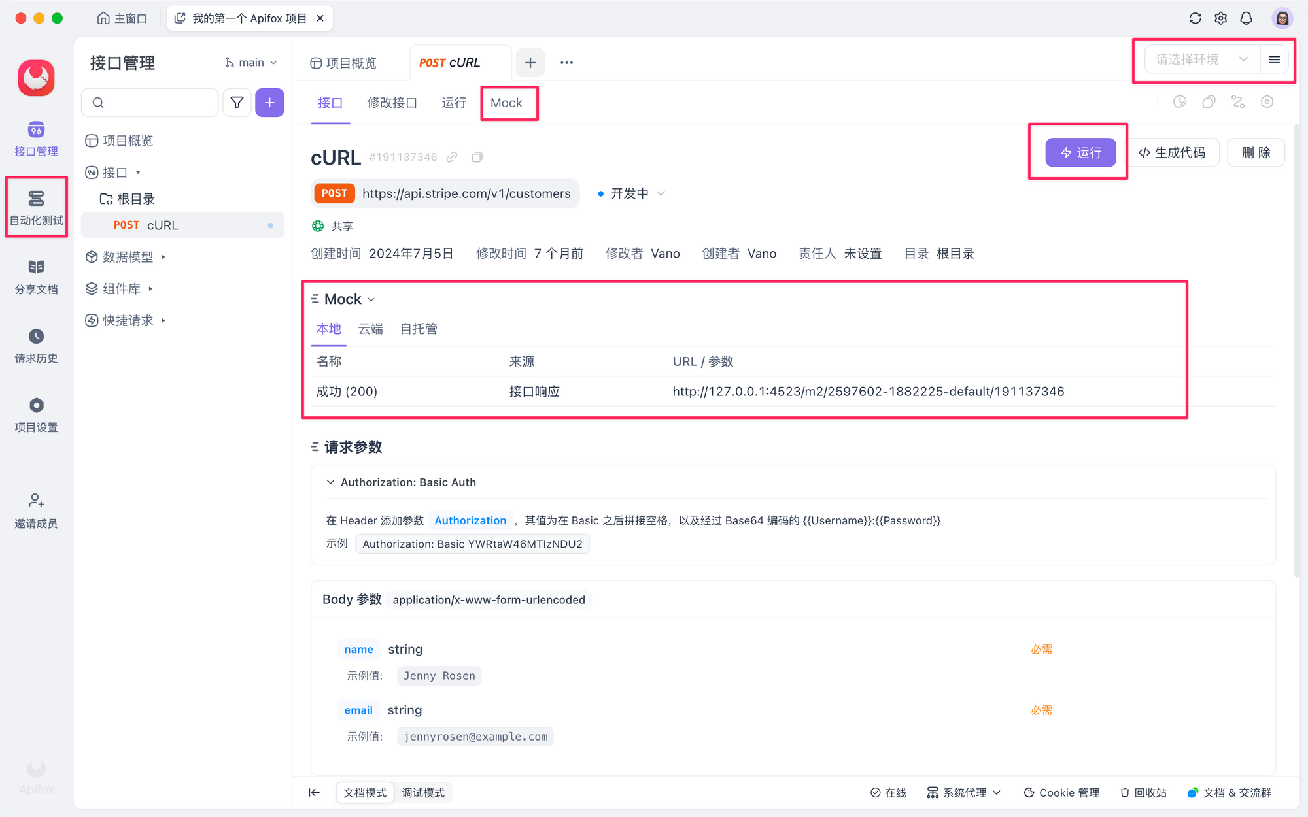
Task: Open 自动化测试 in the sidebar
Action: tap(36, 207)
